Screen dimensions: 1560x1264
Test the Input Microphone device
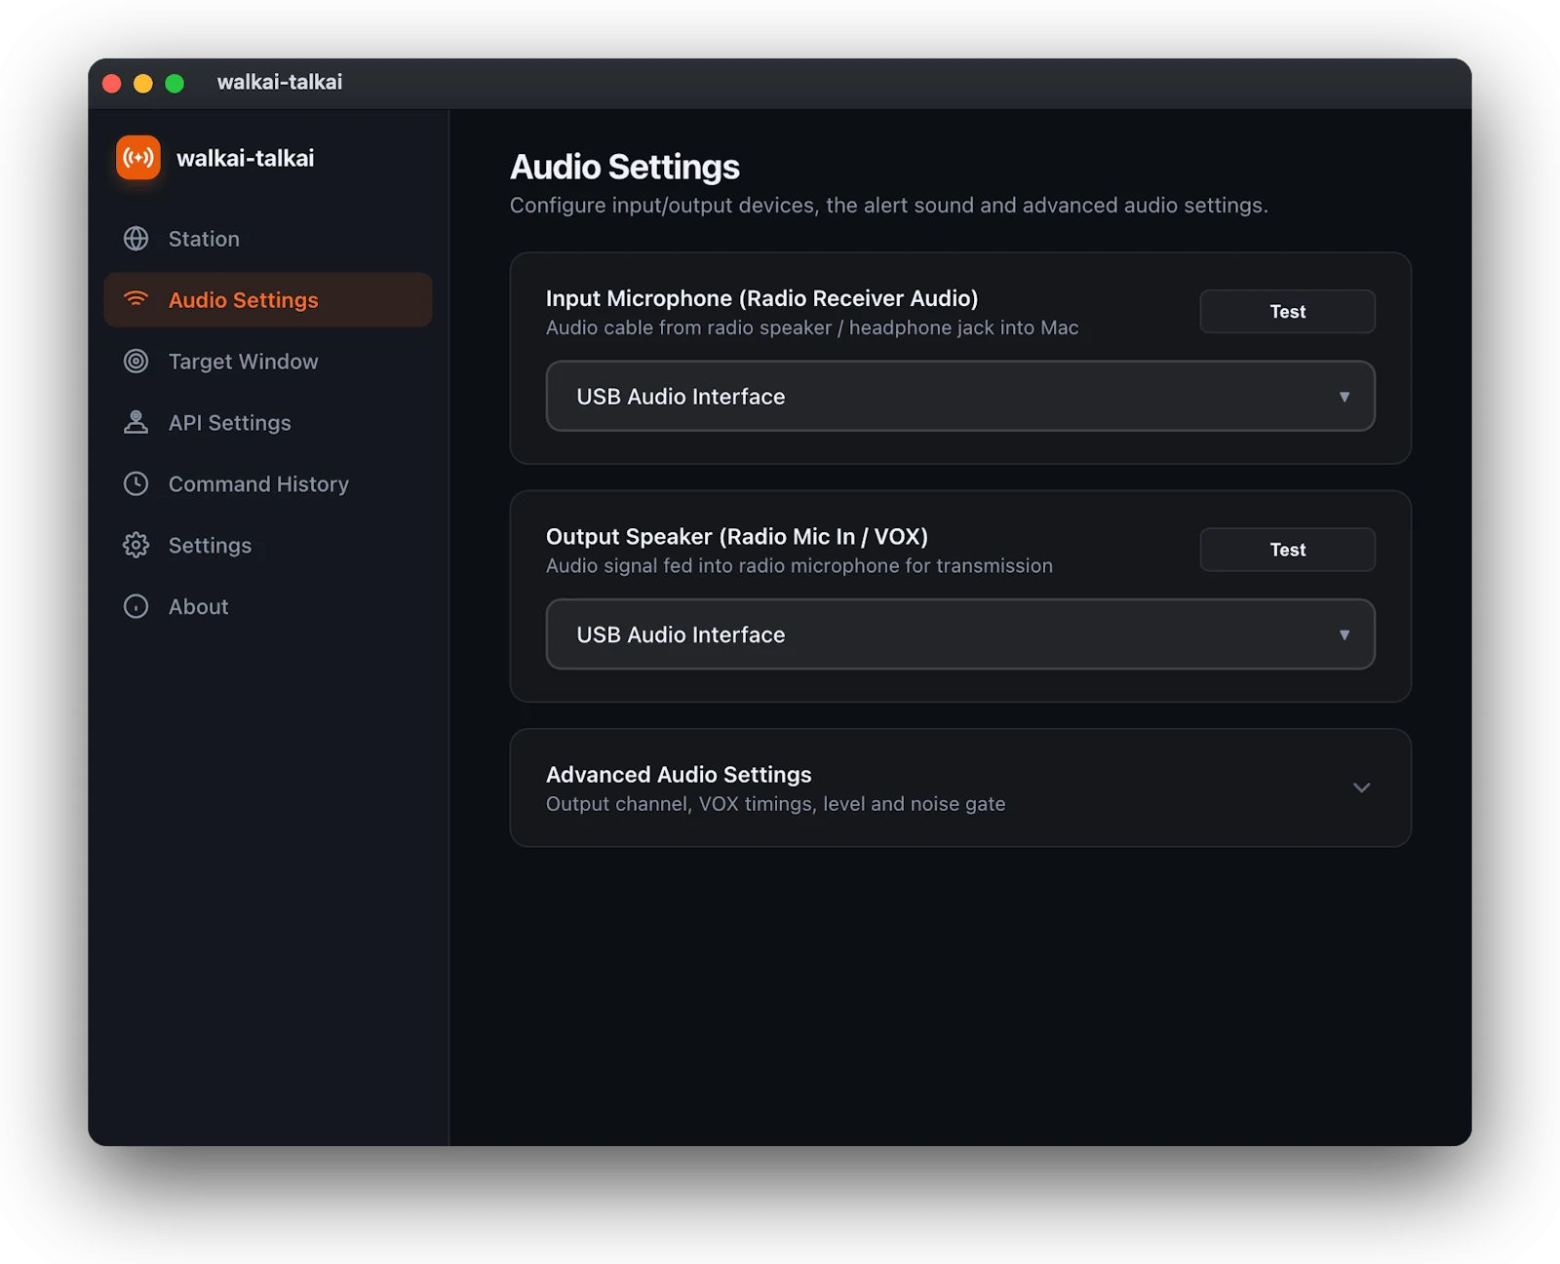(1287, 312)
